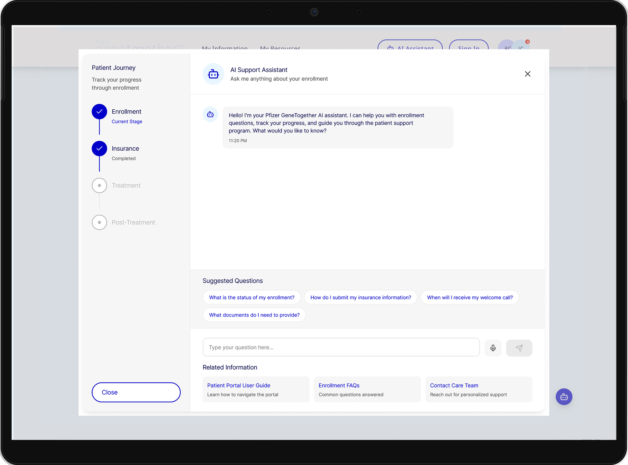
Task: Click the microphone icon to use voice input
Action: point(493,348)
